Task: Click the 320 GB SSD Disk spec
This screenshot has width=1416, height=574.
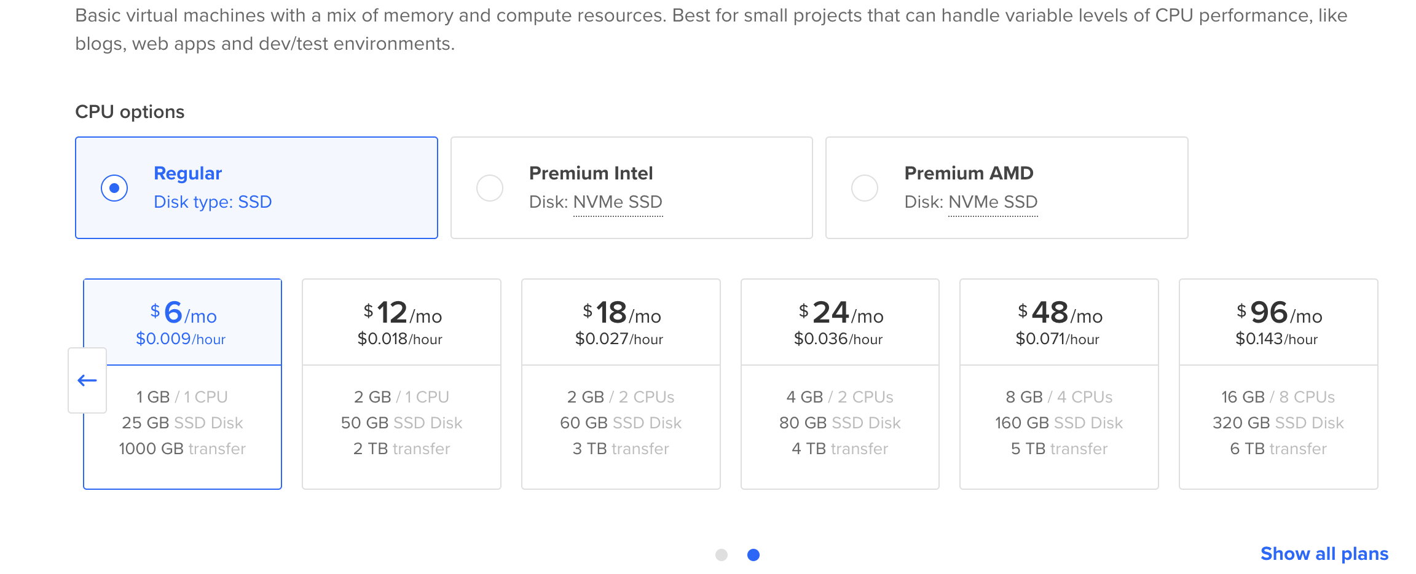Action: 1278,423
